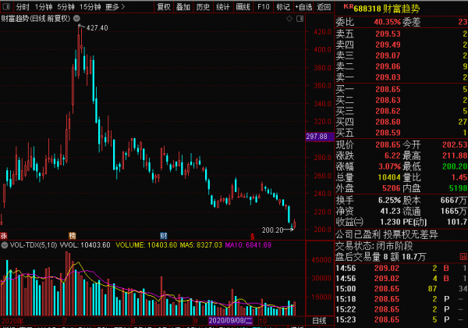Click the 返回 button
This screenshot has height=328, width=468.
pyautogui.click(x=324, y=6)
